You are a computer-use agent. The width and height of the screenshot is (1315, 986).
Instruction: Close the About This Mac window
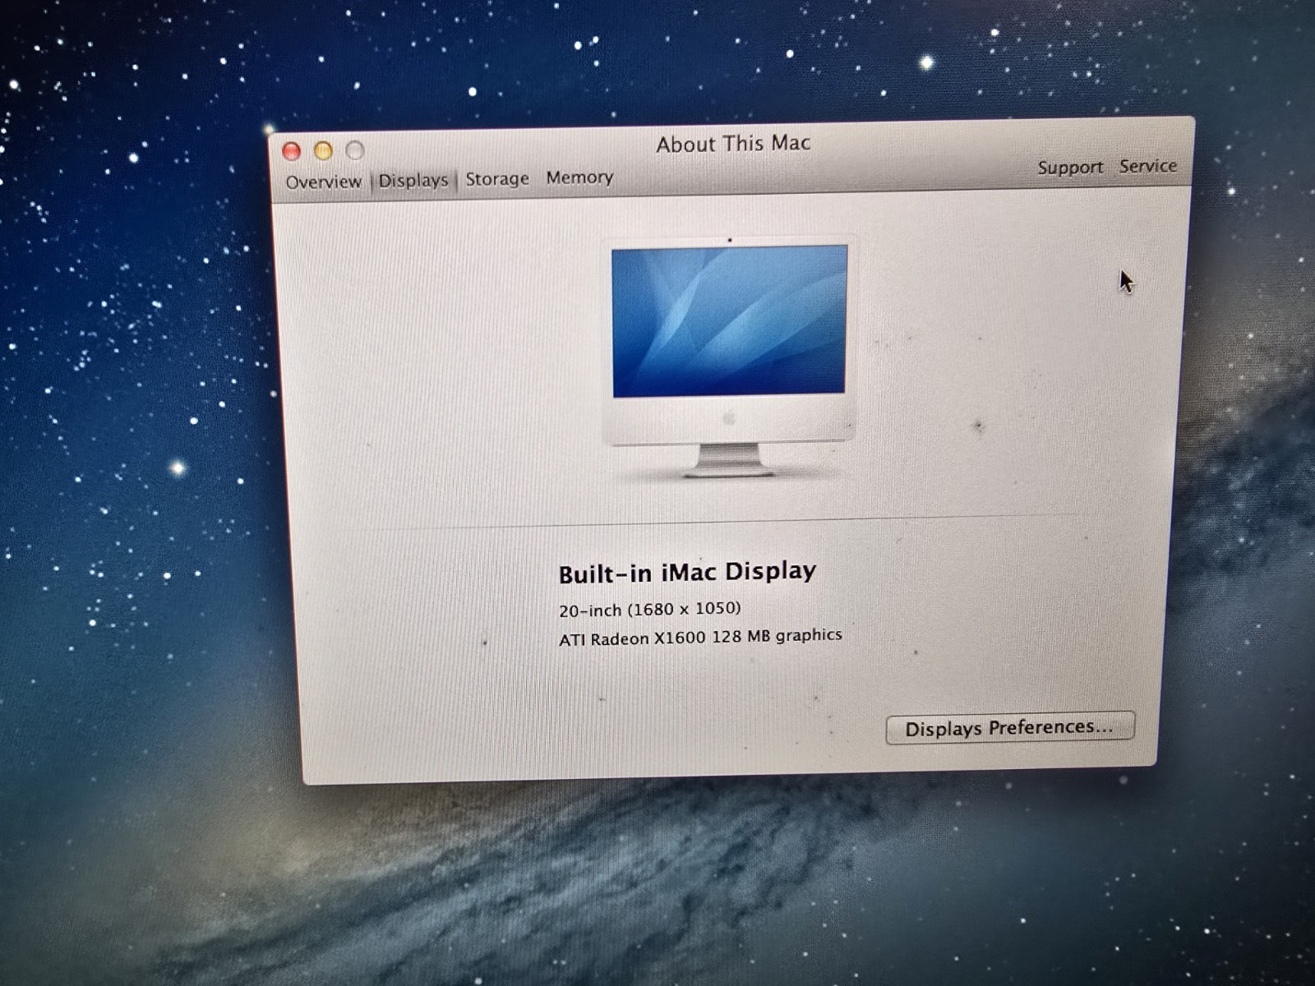coord(292,151)
